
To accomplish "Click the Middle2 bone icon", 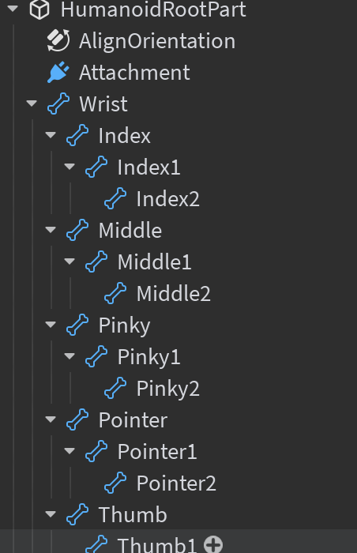I will pos(115,293).
